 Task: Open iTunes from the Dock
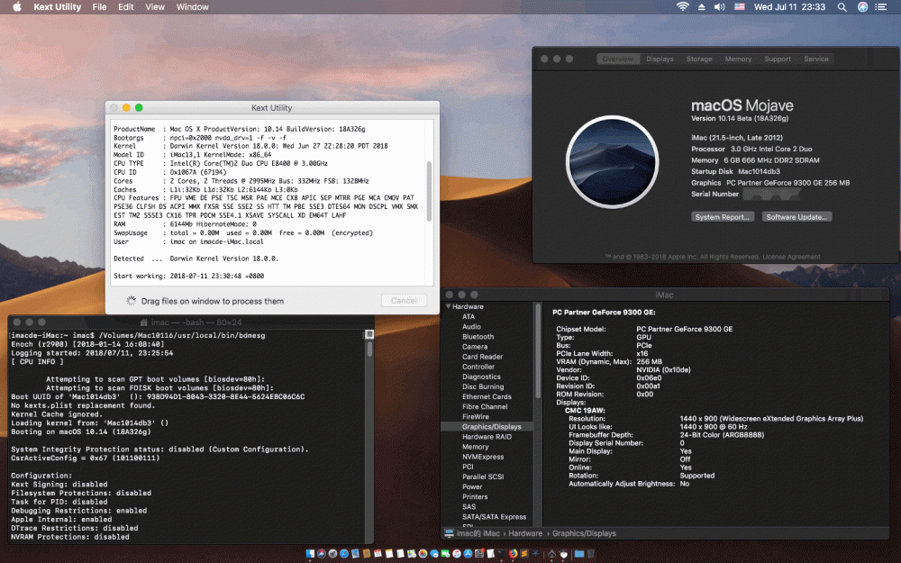(x=456, y=554)
